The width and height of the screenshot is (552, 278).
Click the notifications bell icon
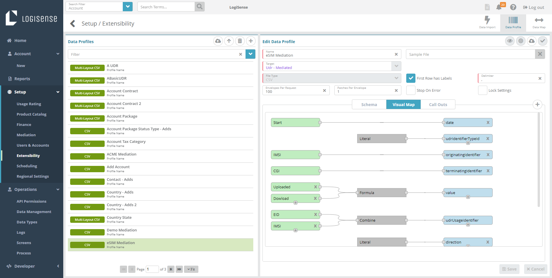(499, 7)
